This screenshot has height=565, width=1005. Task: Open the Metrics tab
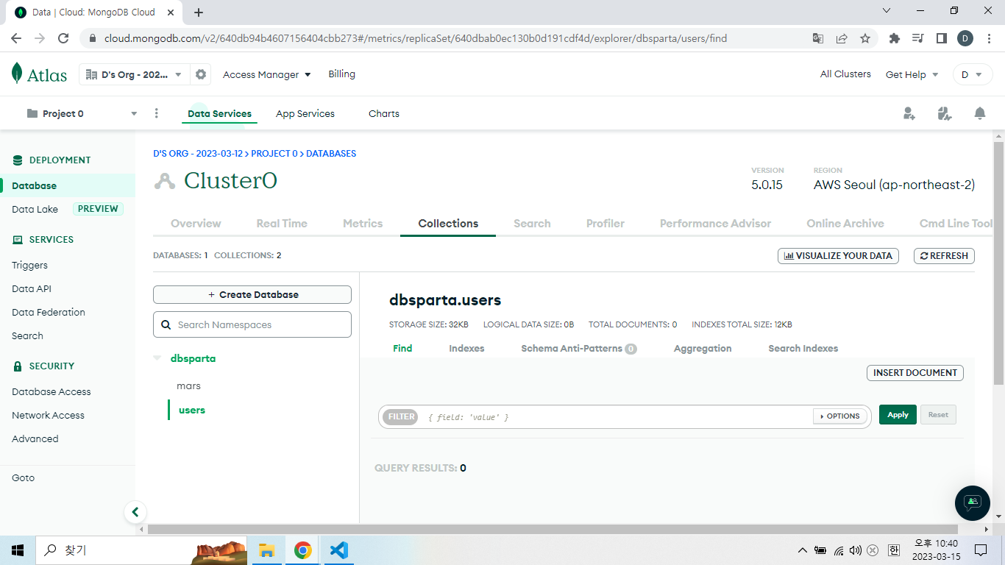363,223
